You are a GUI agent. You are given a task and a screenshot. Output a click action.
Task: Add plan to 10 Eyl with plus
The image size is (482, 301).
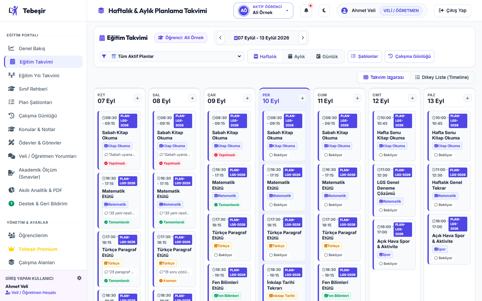point(302,98)
